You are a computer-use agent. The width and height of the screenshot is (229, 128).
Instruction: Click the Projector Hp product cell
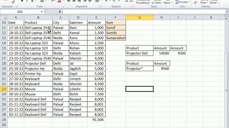pos(38,69)
